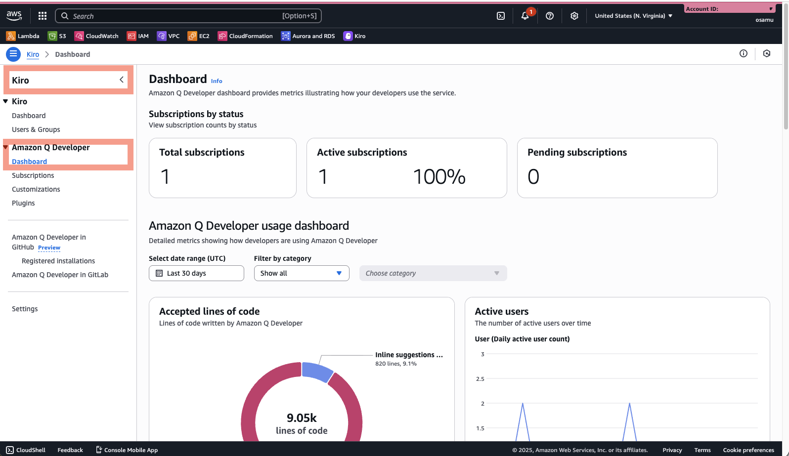The image size is (789, 456).
Task: Open the info panel circle icon
Action: pos(744,53)
